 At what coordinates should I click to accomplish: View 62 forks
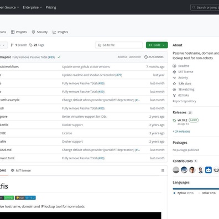coord(184,95)
